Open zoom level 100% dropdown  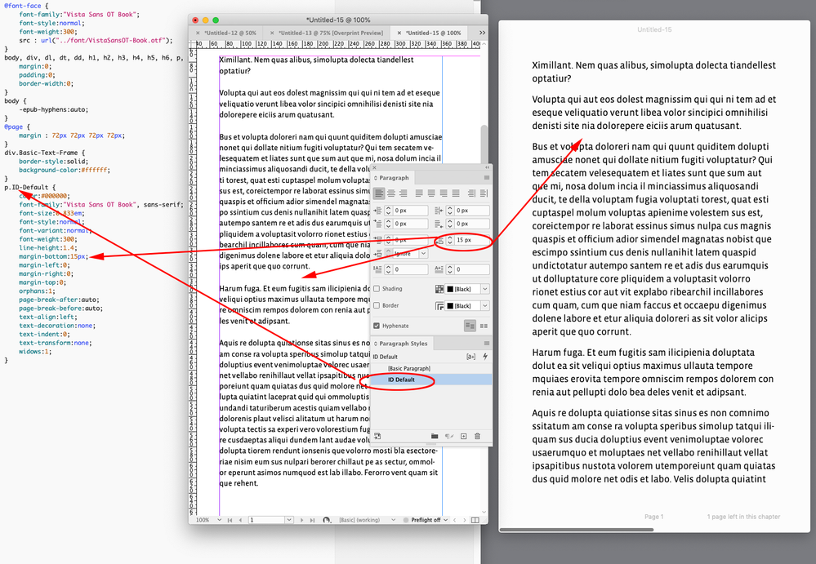[x=220, y=520]
